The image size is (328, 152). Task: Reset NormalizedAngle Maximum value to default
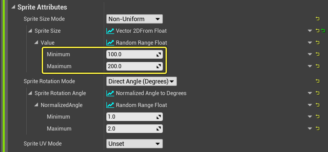click(317, 128)
